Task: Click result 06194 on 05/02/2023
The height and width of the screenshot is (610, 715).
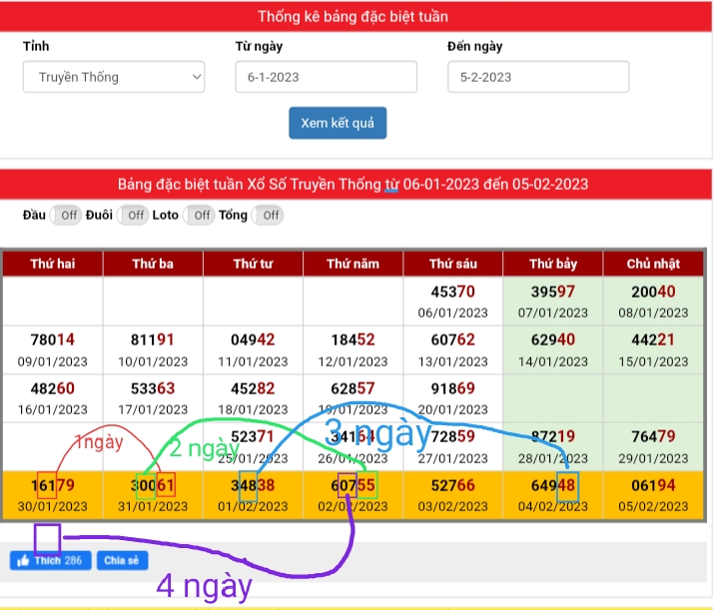Action: click(653, 485)
